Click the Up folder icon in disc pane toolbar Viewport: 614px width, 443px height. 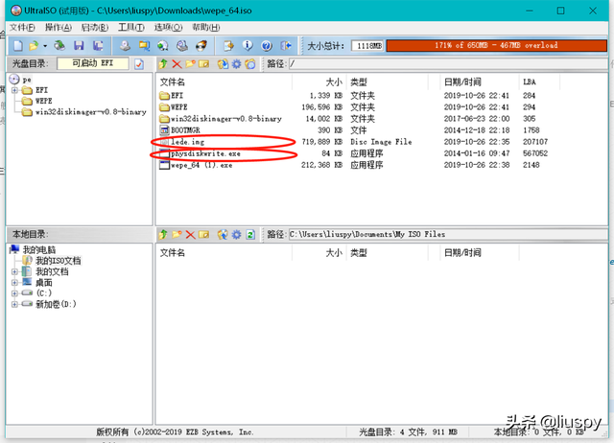[x=163, y=64]
